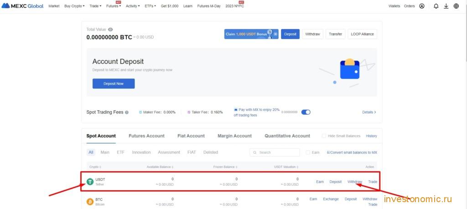Image resolution: width=467 pixels, height=209 pixels.
Task: Select the ETF filter tab
Action: pos(120,152)
